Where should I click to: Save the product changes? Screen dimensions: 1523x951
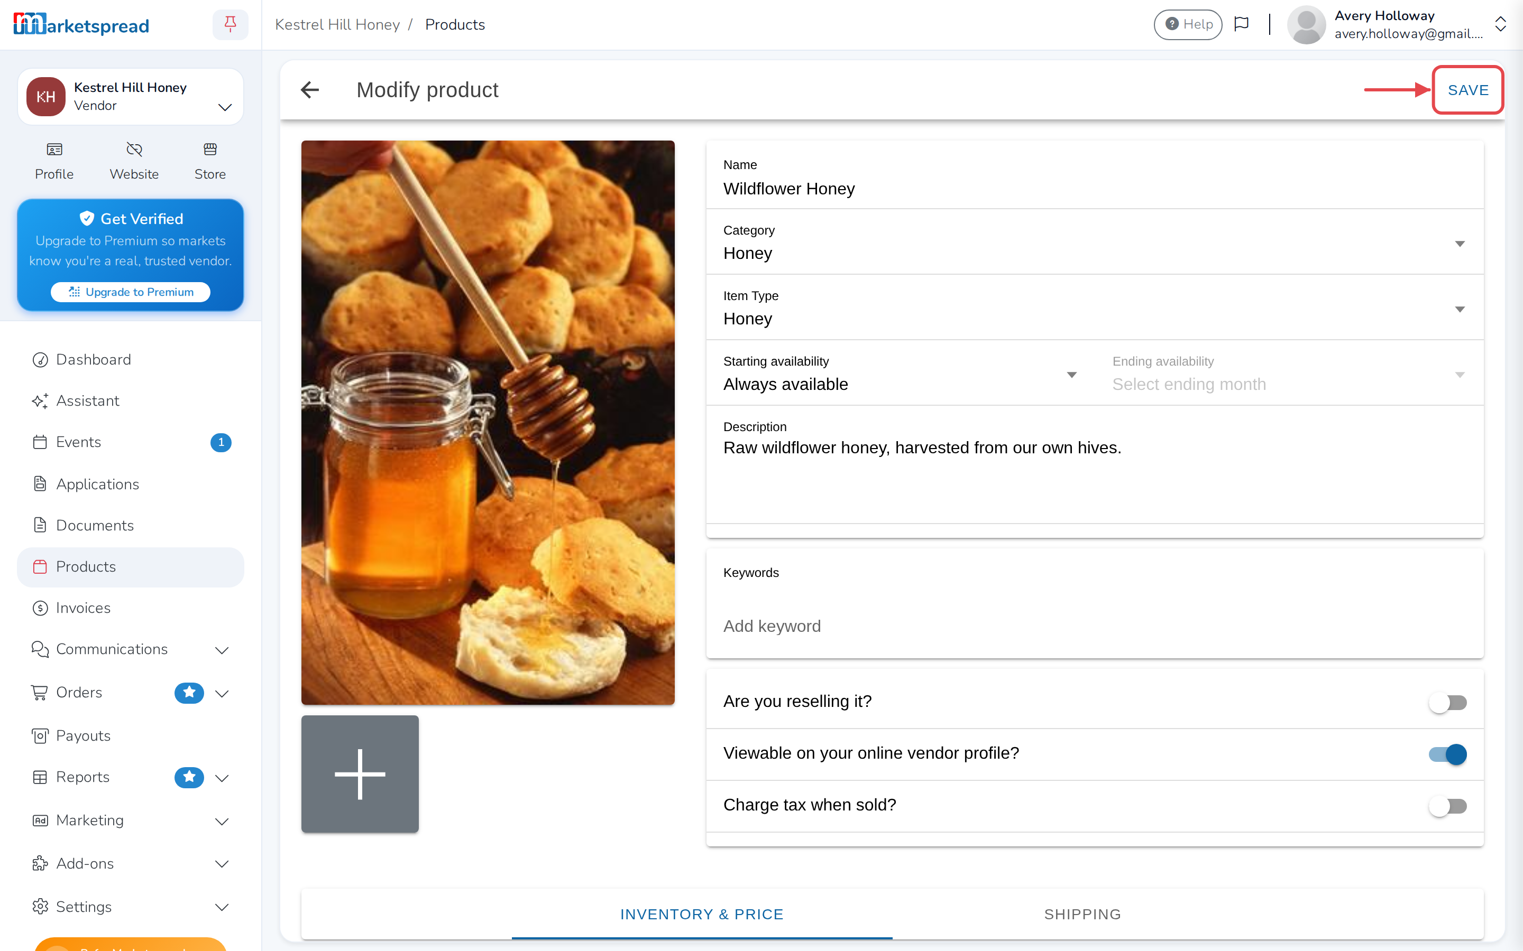1467,90
